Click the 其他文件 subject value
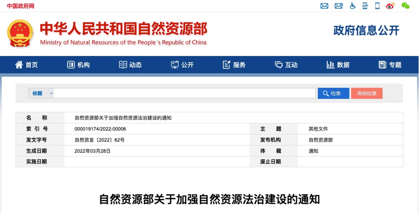This screenshot has height=213, width=419. tap(318, 129)
